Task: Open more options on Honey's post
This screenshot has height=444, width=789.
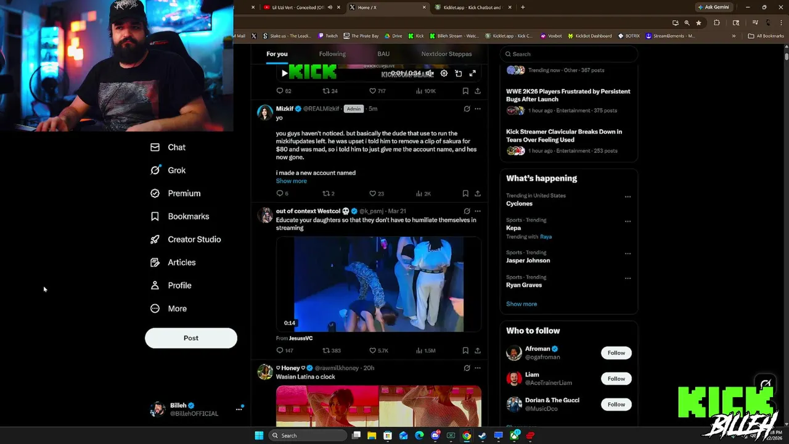Action: (x=477, y=368)
